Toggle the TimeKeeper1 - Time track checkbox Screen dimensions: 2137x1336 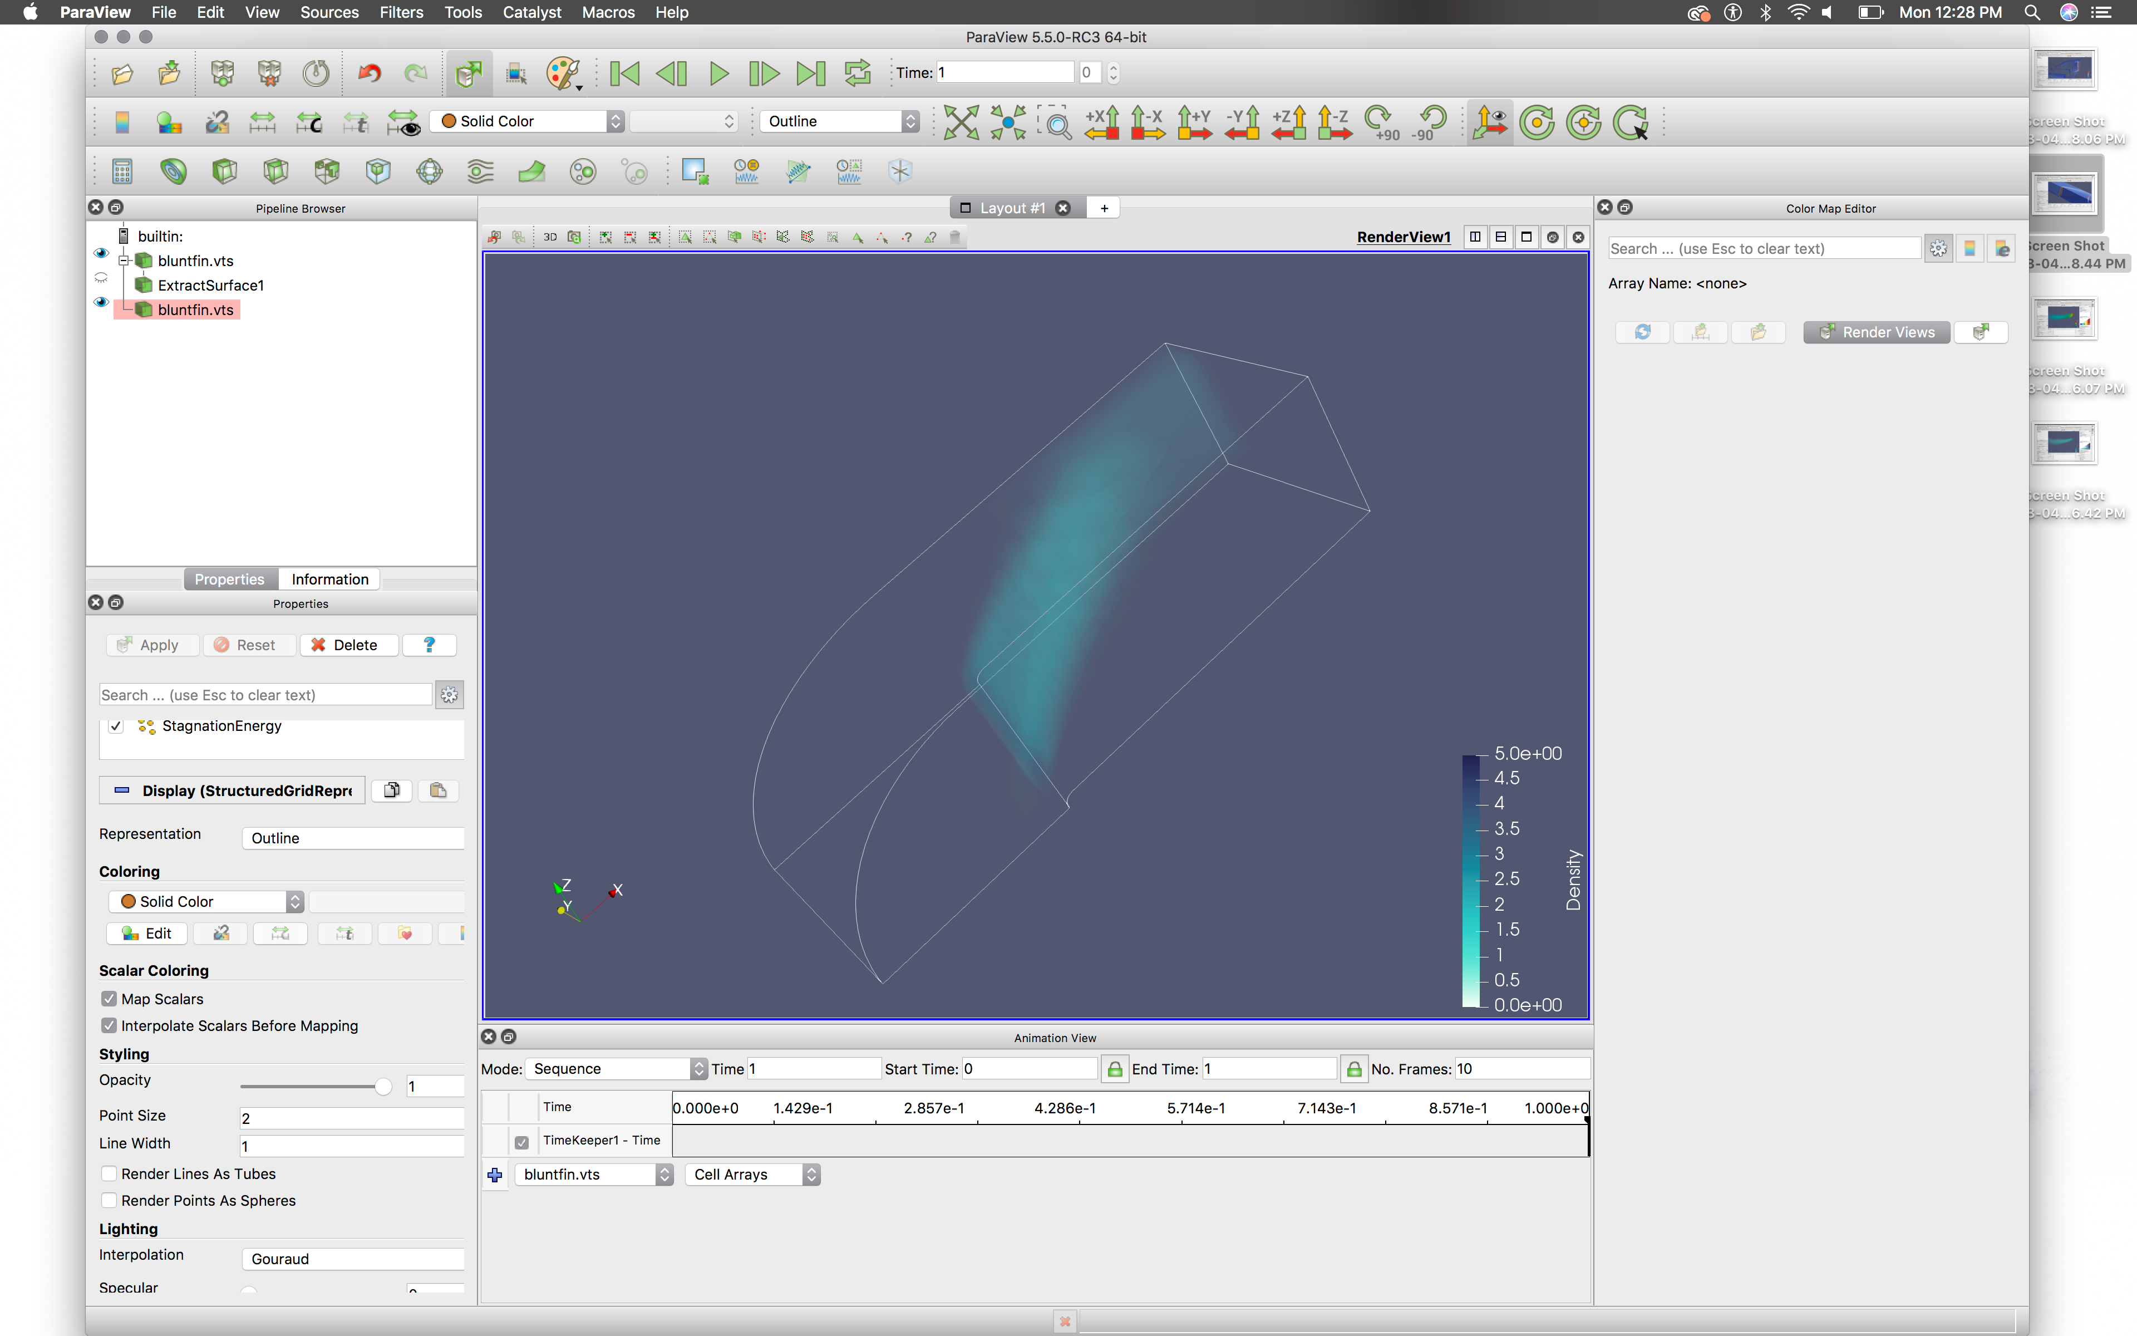tap(522, 1142)
